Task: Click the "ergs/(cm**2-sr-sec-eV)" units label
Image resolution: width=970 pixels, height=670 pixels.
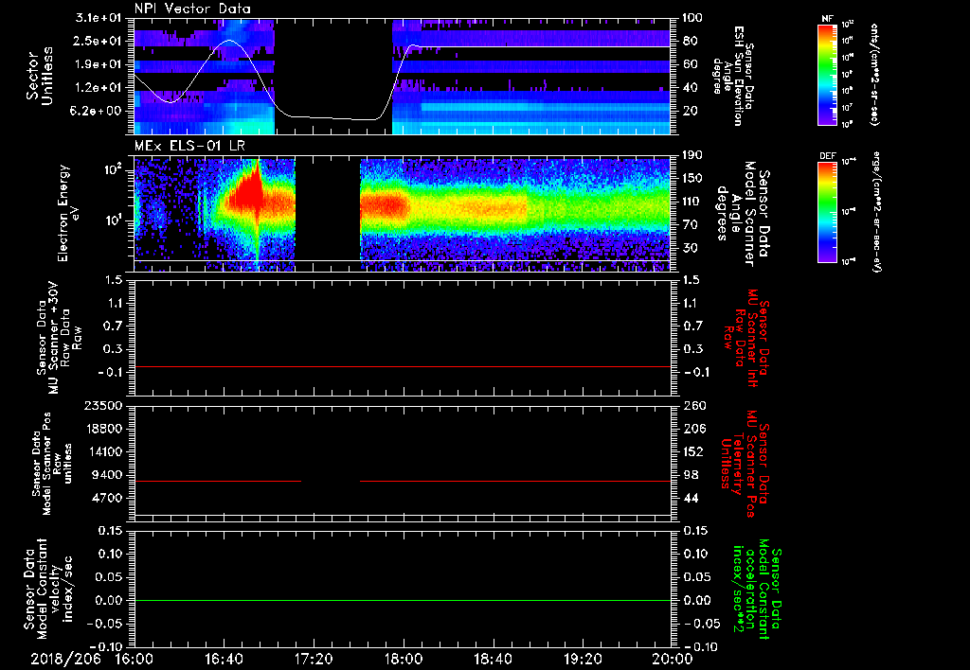Action: coord(877,212)
